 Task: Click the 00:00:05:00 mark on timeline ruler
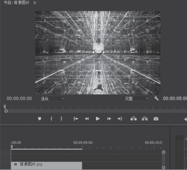83,142
